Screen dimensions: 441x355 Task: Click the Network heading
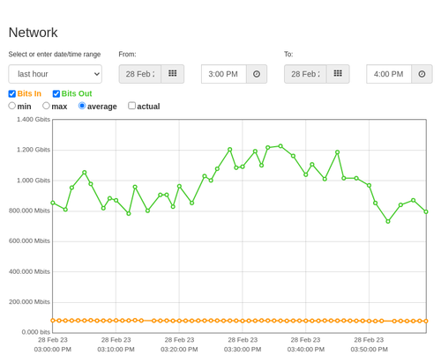point(33,33)
